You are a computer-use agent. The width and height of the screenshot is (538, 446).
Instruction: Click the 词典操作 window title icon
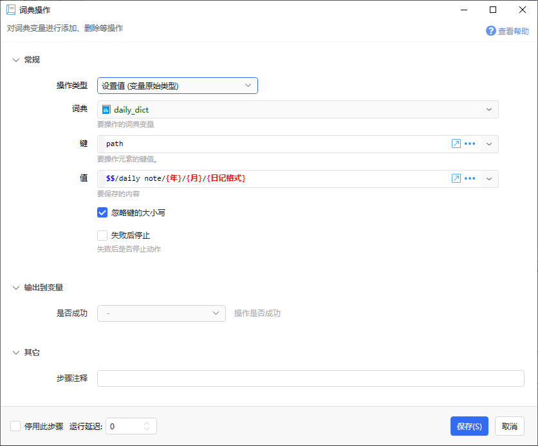[x=11, y=10]
